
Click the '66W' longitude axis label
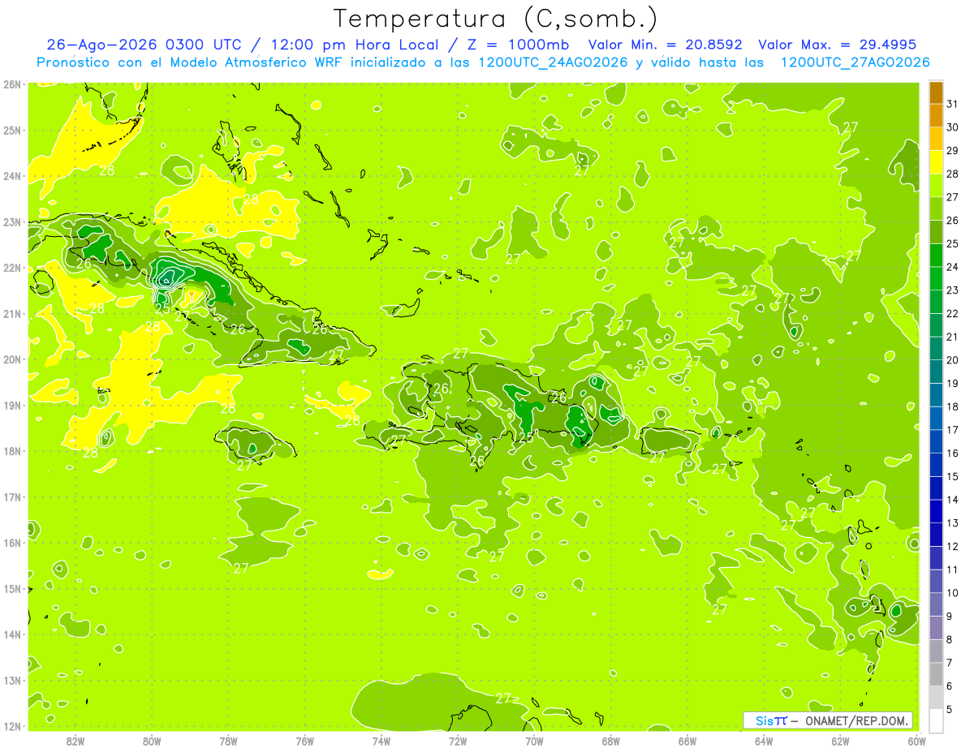coord(687,741)
